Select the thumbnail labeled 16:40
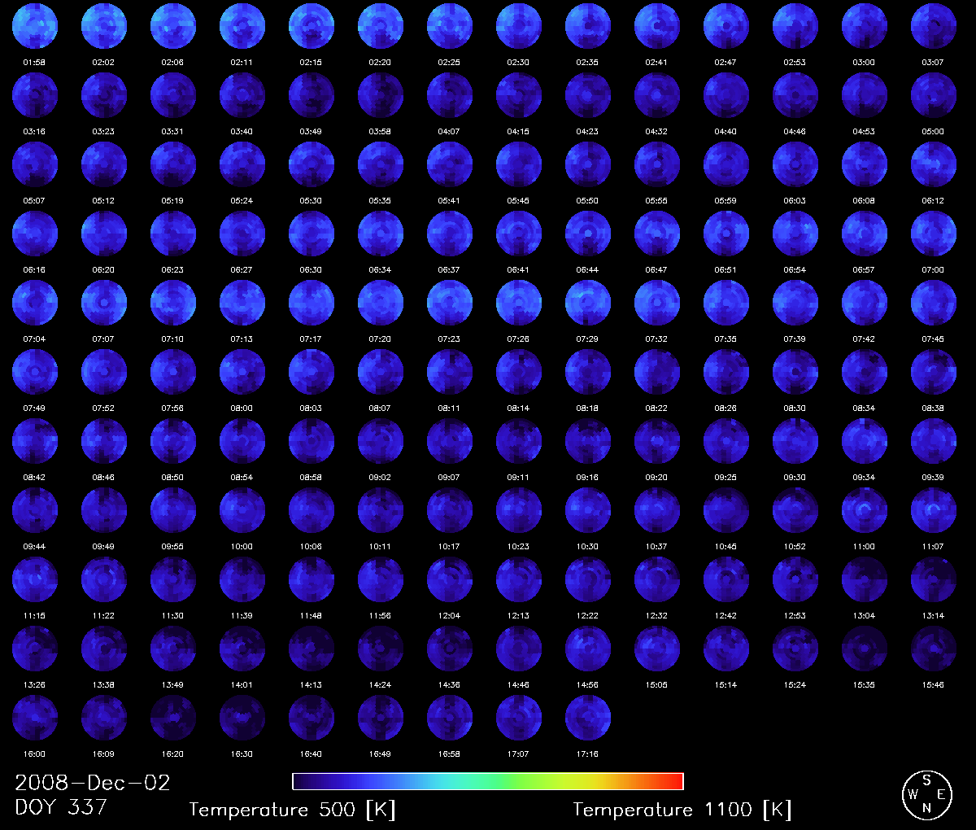This screenshot has height=830, width=976. coord(312,718)
